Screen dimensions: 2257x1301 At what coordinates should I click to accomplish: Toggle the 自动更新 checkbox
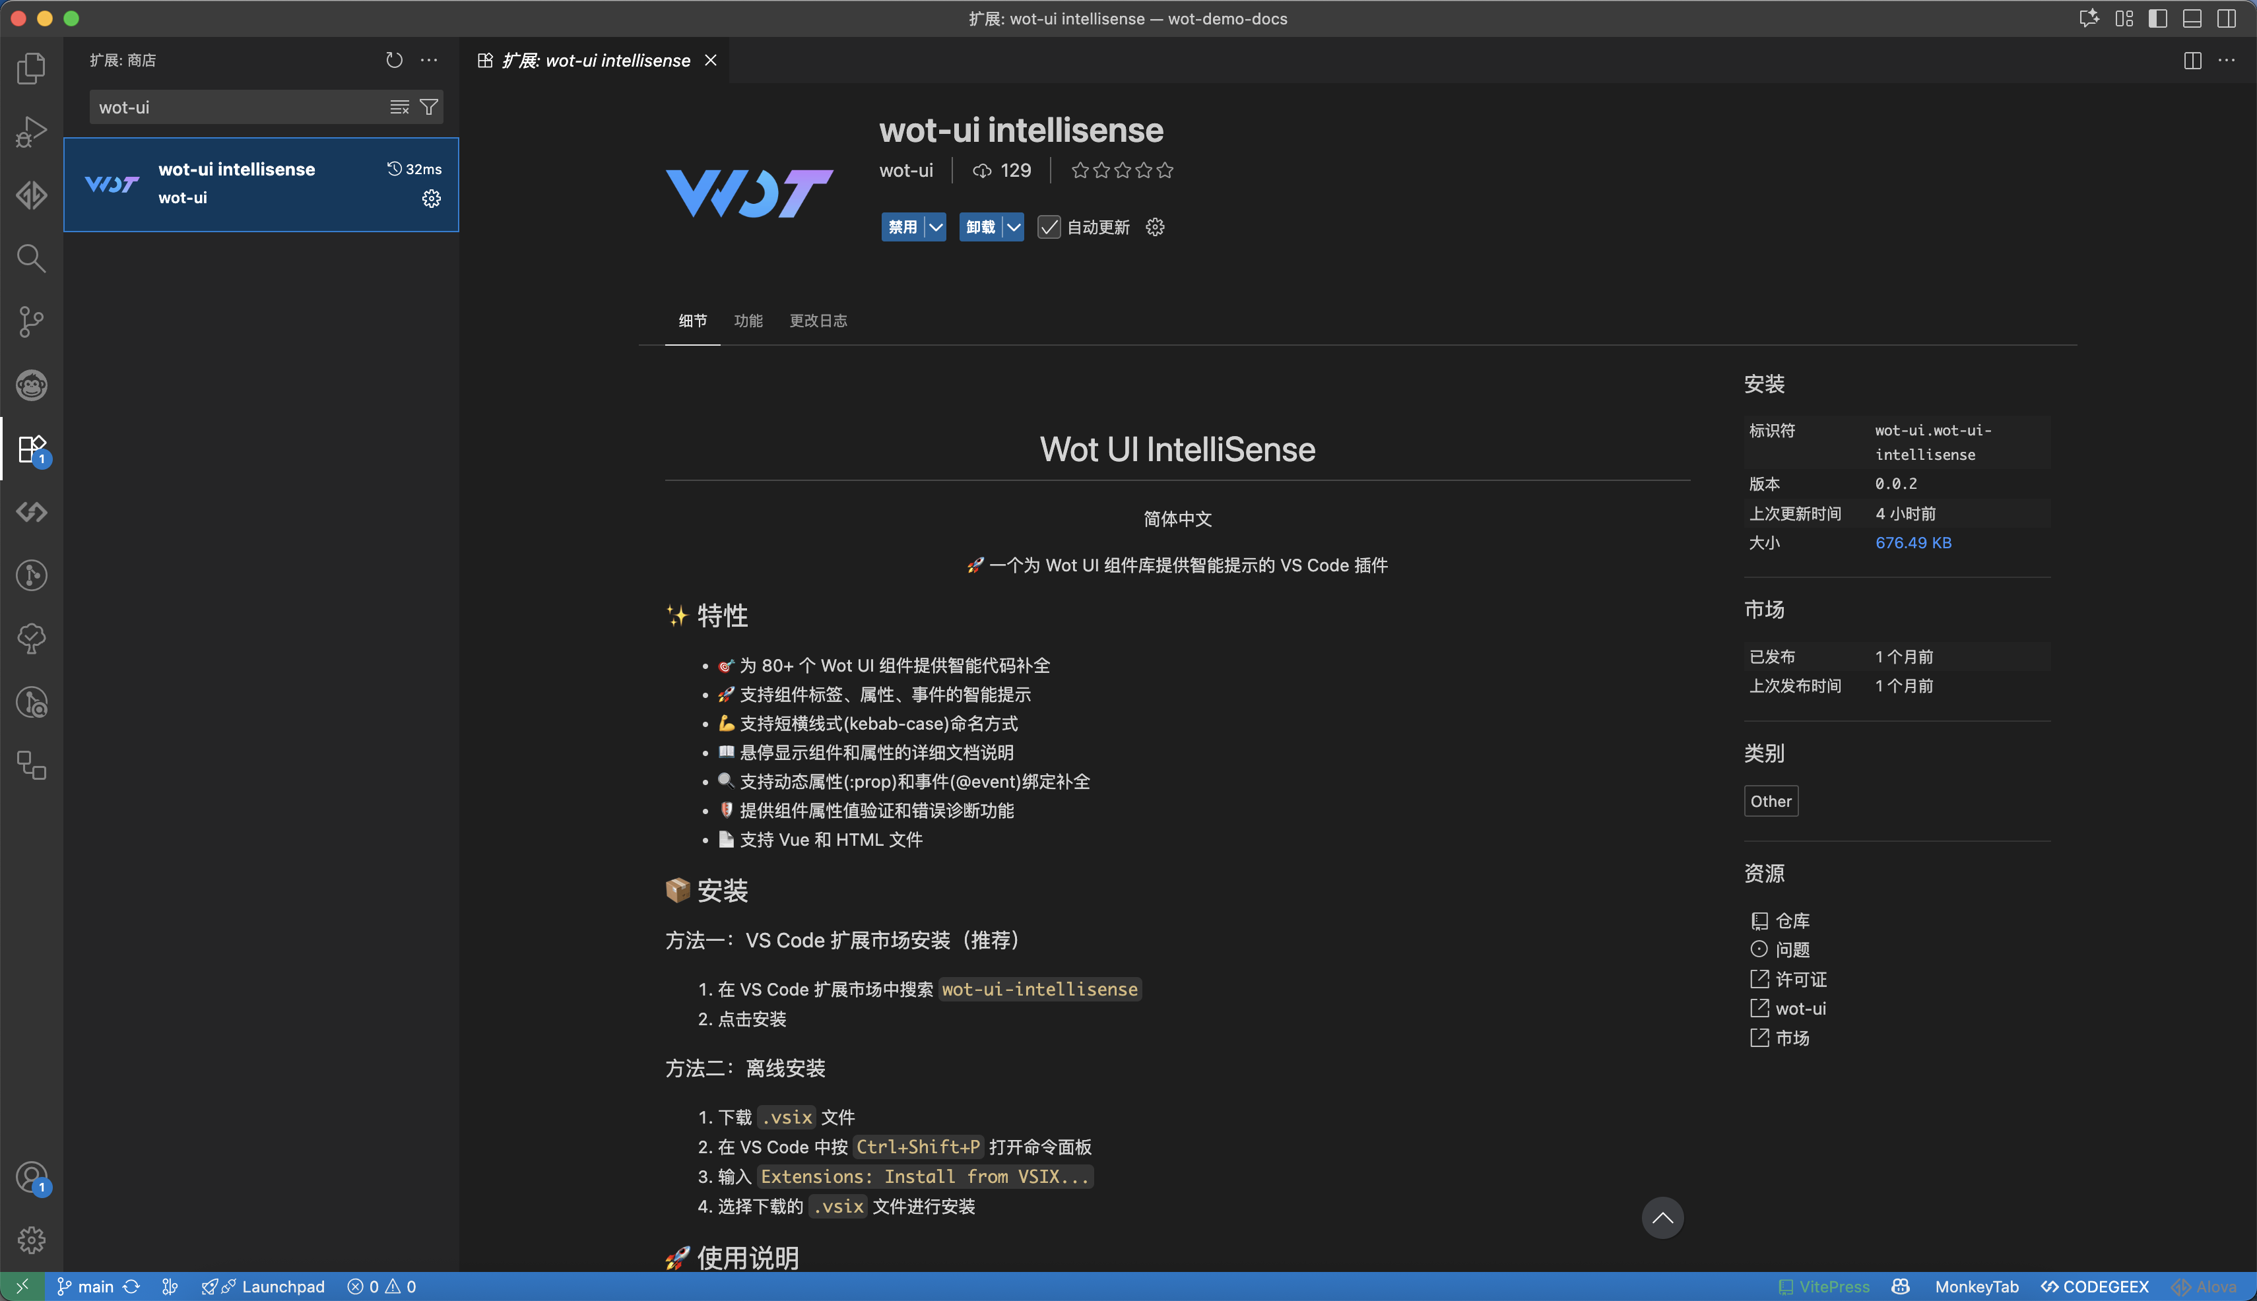(1049, 227)
